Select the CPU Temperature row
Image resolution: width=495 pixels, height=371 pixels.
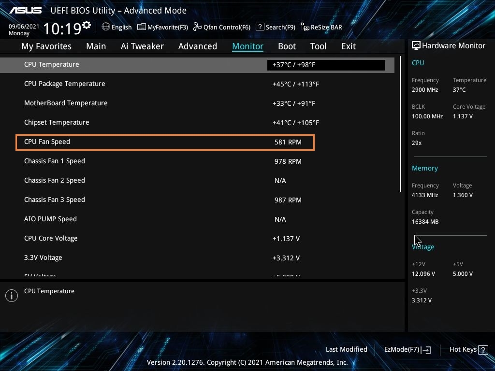coord(197,65)
